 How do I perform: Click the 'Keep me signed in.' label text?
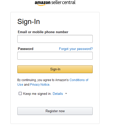(x=37, y=94)
